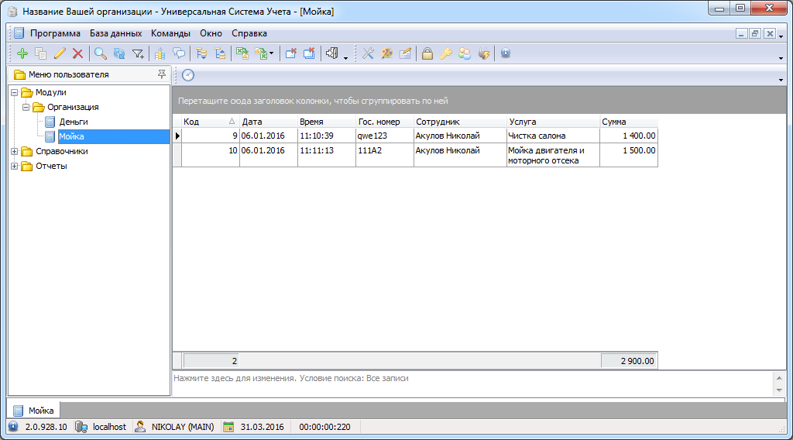Image resolution: width=793 pixels, height=440 pixels.
Task: Toggle the pin on Меню пользователя panel
Action: tap(161, 74)
